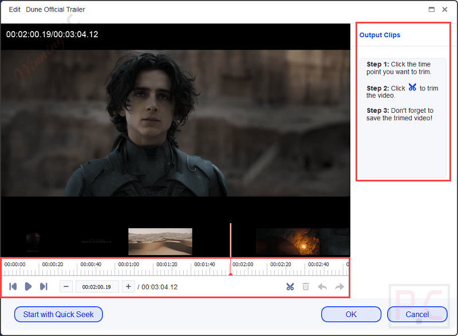Image resolution: width=458 pixels, height=336 pixels.
Task: Delete the clip using the trash icon
Action: tap(306, 287)
